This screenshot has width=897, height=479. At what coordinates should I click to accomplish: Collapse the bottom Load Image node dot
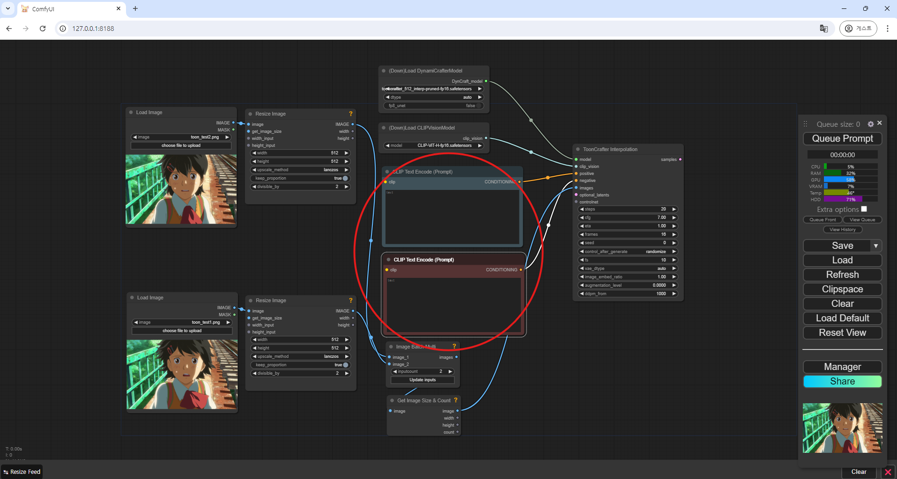[132, 298]
